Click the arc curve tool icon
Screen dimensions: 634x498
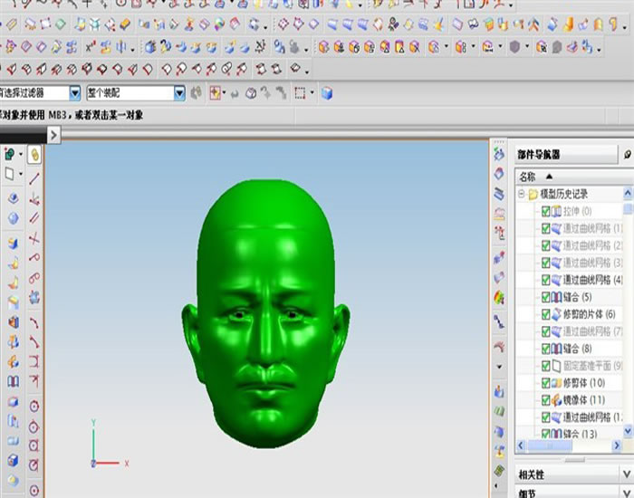click(x=34, y=321)
